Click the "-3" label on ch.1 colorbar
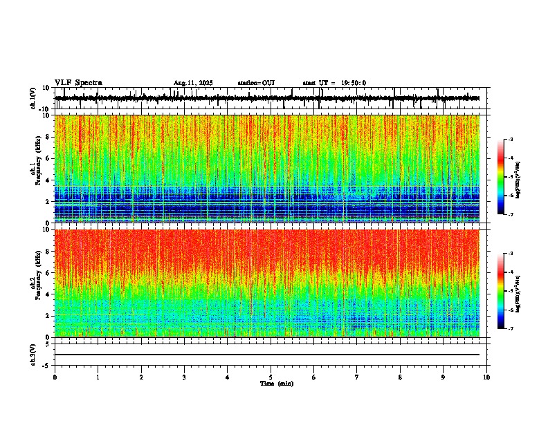Viewport: 548px width, 423px height. (511, 139)
